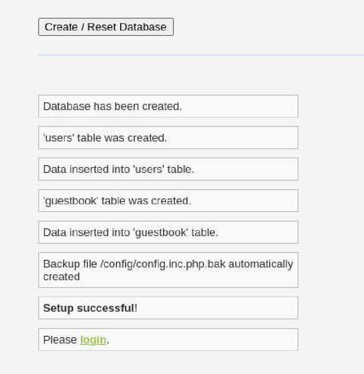This screenshot has width=364, height=374.
Task: Open the green login link
Action: 93,340
